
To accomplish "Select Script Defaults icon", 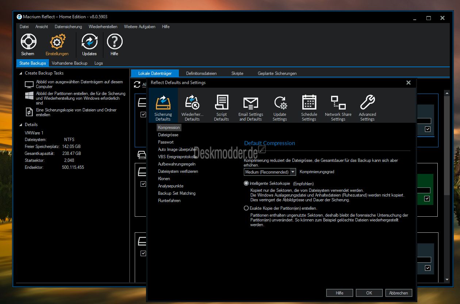I will click(221, 103).
